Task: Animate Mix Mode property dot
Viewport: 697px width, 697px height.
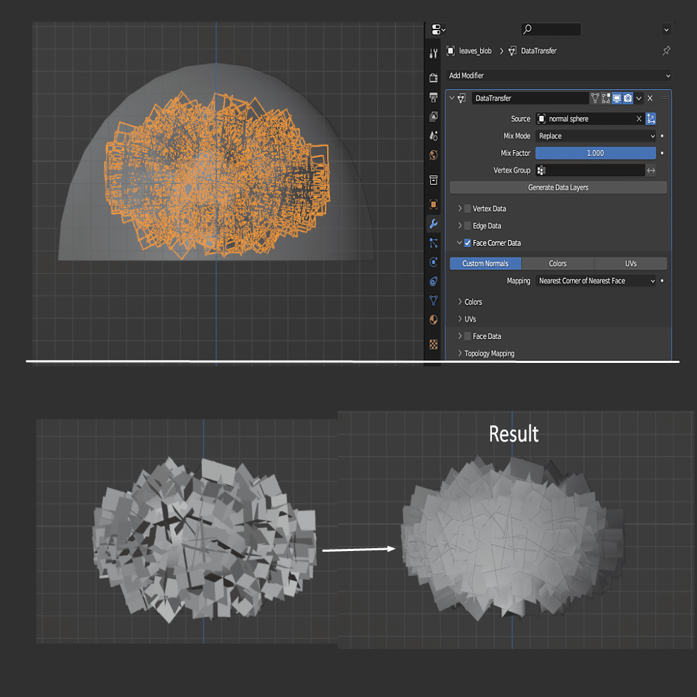Action: coord(663,136)
